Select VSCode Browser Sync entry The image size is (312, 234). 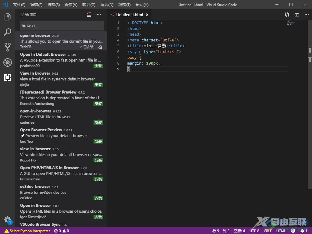coord(61,224)
